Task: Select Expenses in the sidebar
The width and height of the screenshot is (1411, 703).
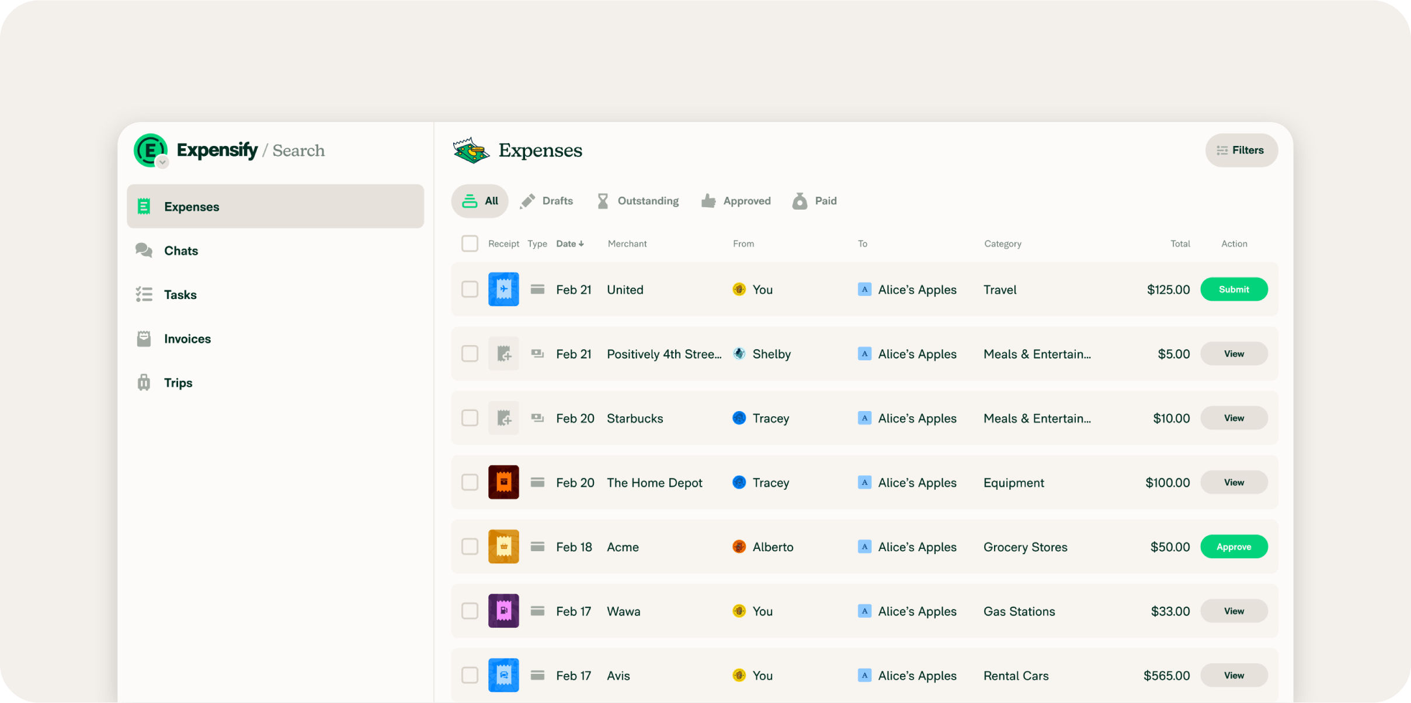Action: click(x=191, y=206)
